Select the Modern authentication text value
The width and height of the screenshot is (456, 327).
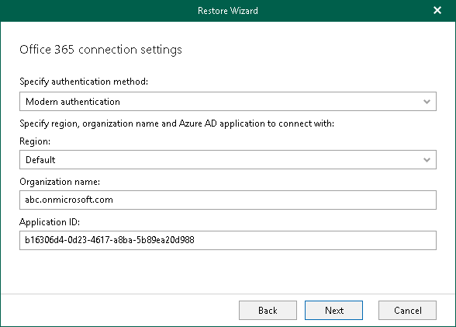click(73, 102)
